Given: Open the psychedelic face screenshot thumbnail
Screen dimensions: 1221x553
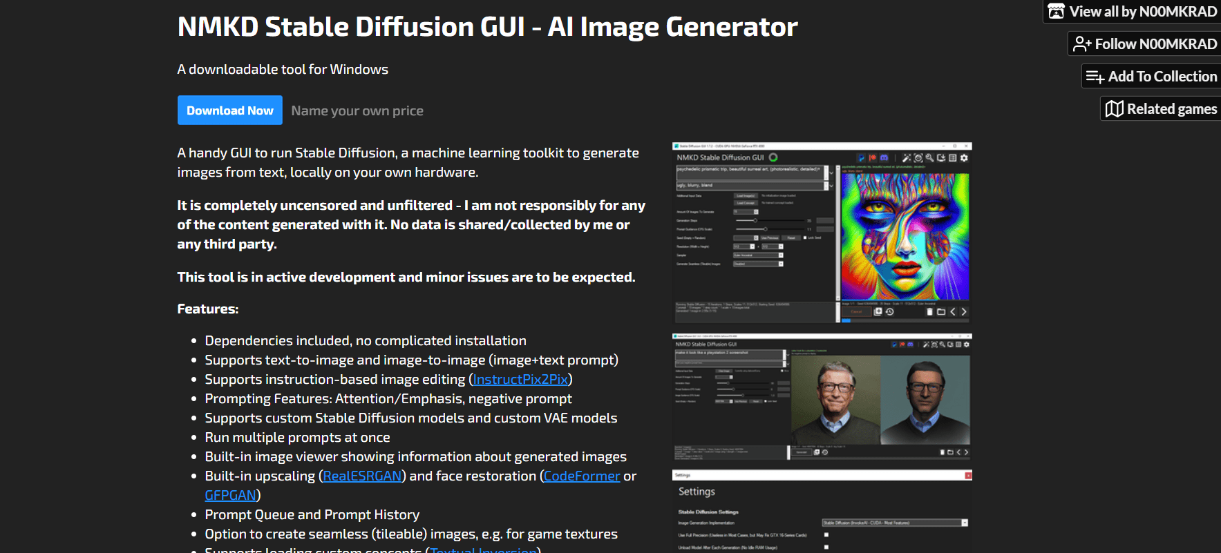Looking at the screenshot, I should click(x=822, y=233).
